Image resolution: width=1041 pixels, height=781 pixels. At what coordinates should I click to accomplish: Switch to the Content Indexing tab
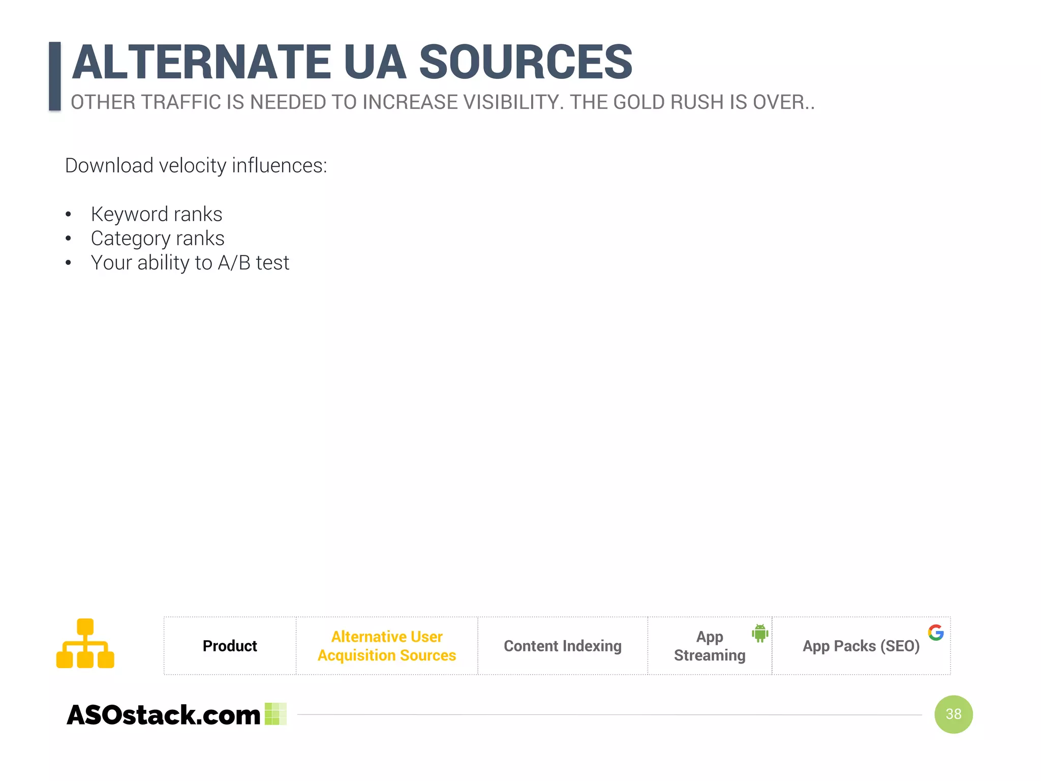click(563, 646)
